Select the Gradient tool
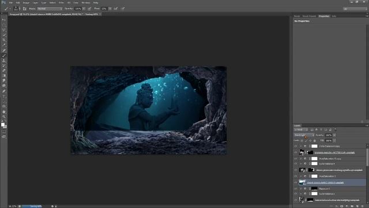The height and width of the screenshot is (208, 369). pyautogui.click(x=4, y=76)
